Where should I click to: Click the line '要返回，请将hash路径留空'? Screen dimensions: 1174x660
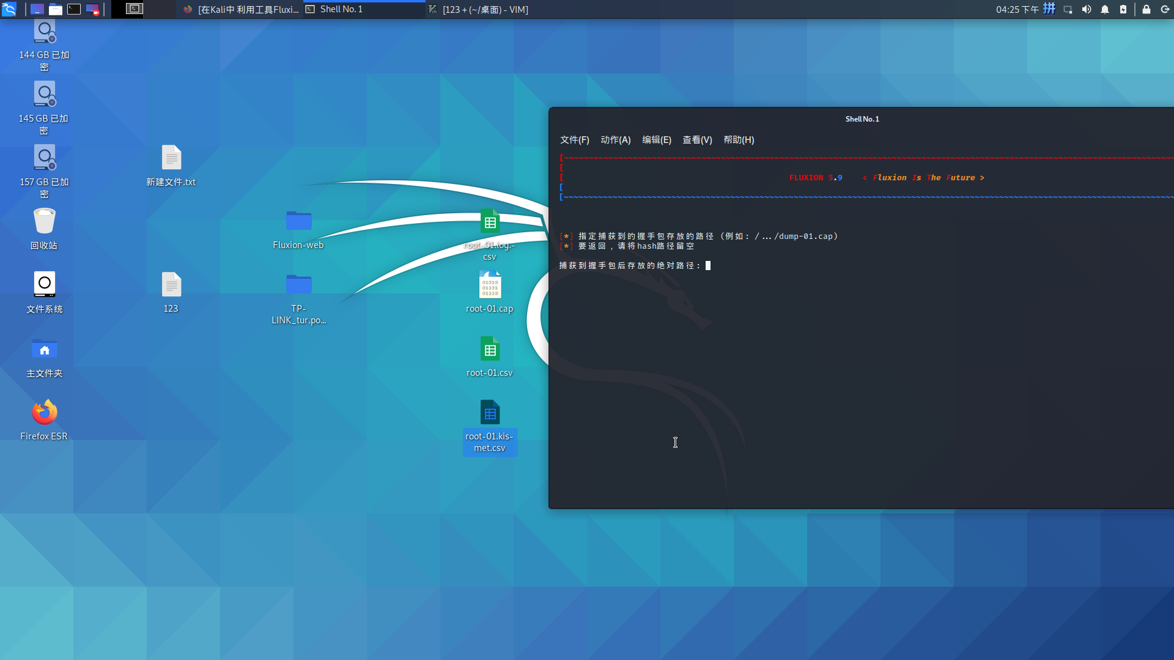(x=627, y=246)
